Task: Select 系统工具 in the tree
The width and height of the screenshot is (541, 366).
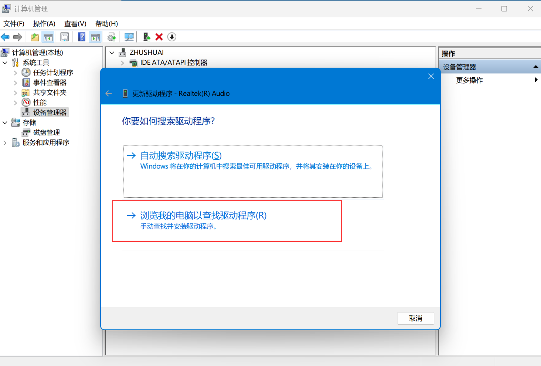Action: tap(36, 62)
